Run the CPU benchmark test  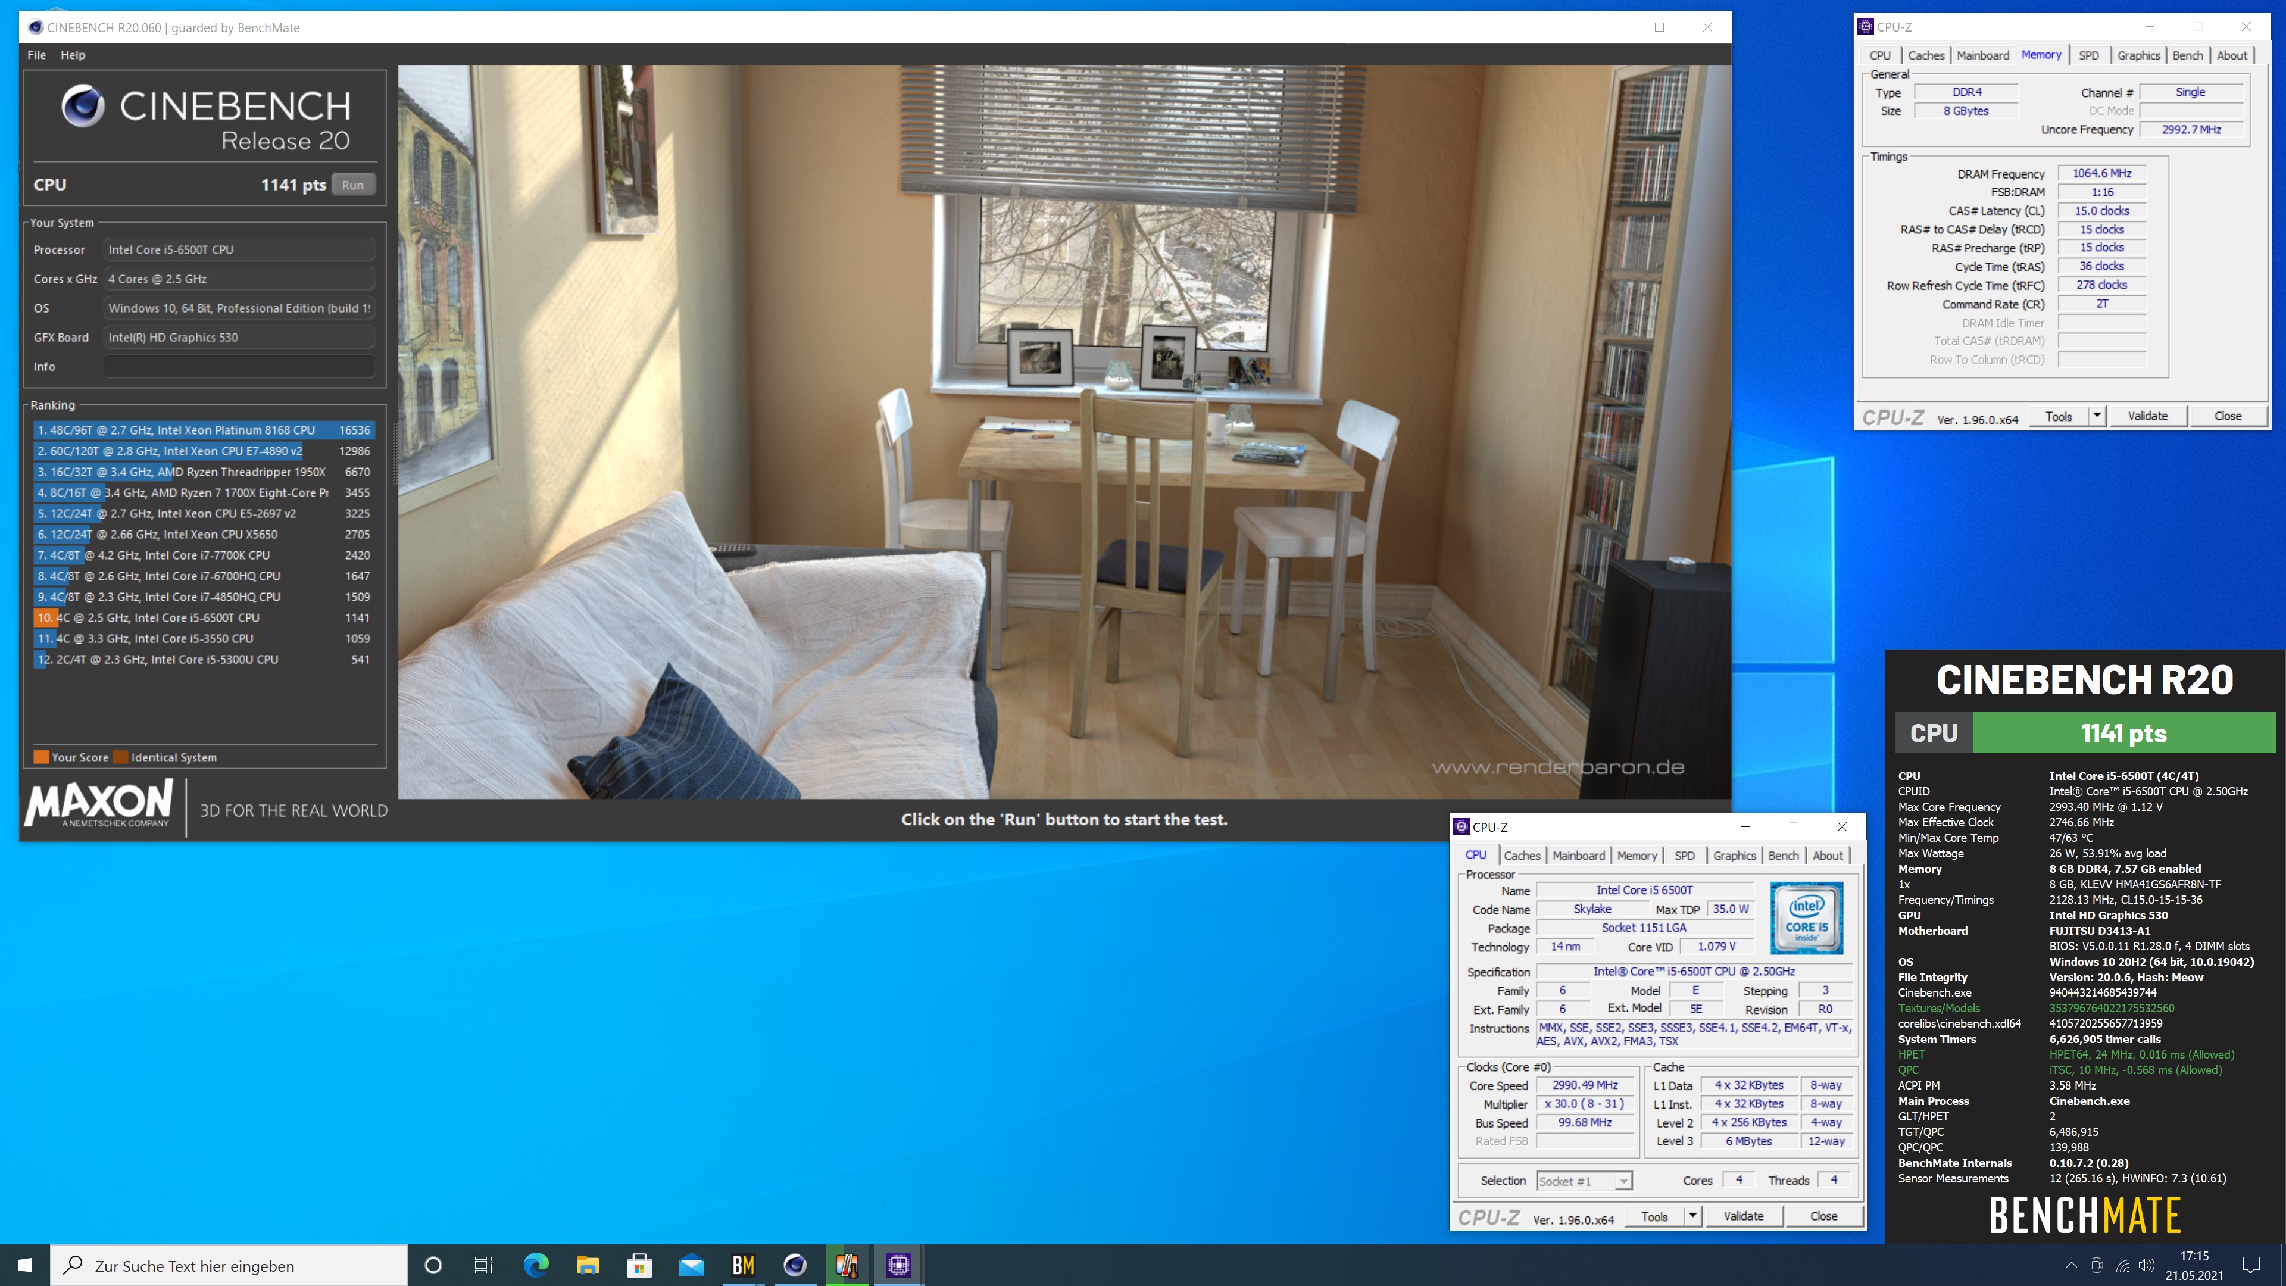point(353,185)
